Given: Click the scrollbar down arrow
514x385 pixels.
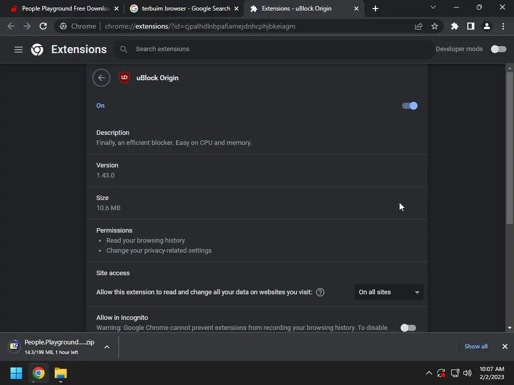Looking at the screenshot, I should click(x=509, y=328).
